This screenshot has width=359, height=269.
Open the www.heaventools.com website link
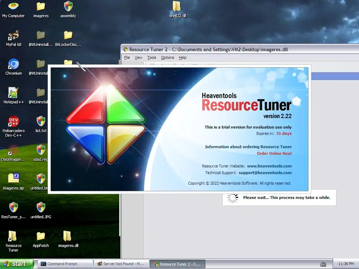pyautogui.click(x=269, y=166)
